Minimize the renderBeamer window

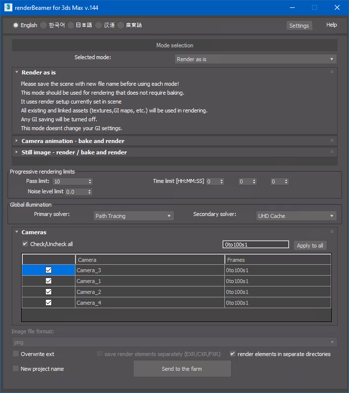(x=292, y=7)
